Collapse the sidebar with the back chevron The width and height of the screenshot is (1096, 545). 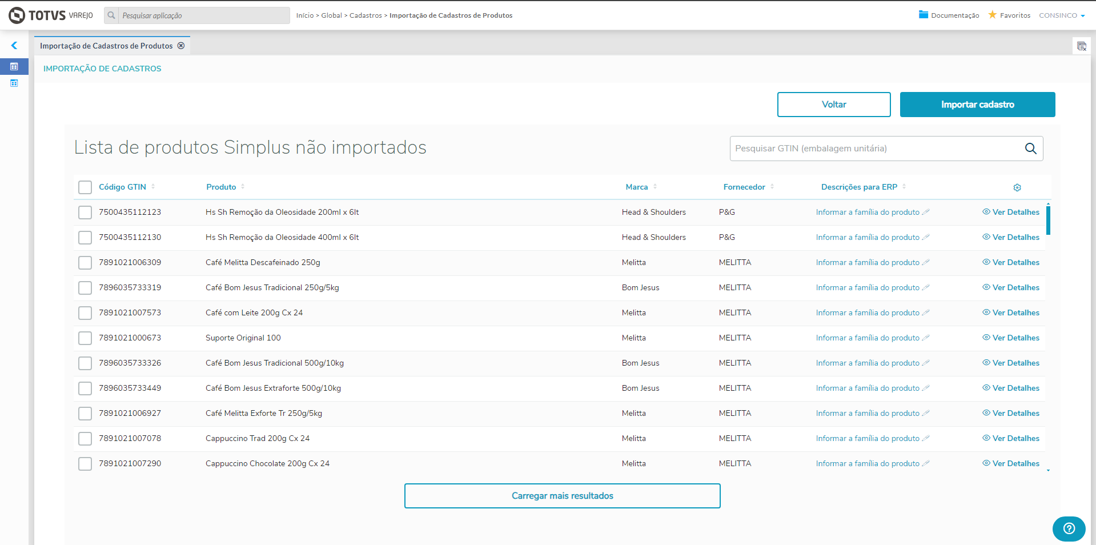point(14,46)
